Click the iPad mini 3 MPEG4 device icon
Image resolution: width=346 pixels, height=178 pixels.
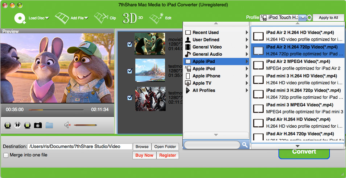tap(258, 109)
